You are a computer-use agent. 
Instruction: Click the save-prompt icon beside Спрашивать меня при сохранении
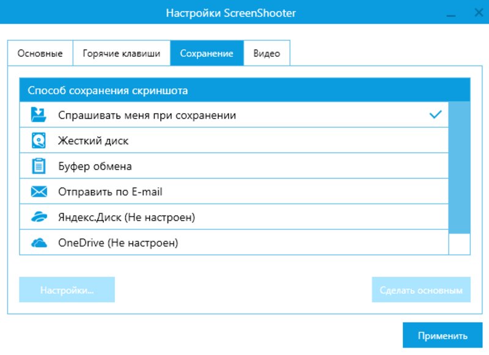tap(39, 114)
